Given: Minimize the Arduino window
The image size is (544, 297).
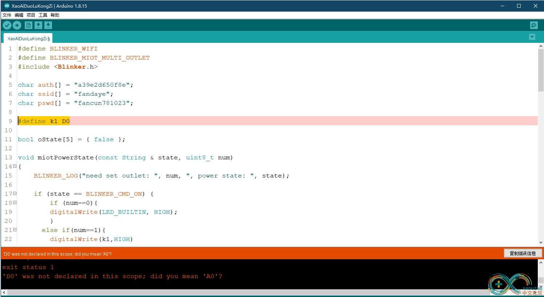Looking at the screenshot, I should tap(502, 6).
